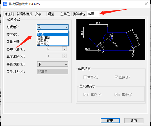Switch to the 文字 tab
The image size is (151, 126).
(40, 14)
